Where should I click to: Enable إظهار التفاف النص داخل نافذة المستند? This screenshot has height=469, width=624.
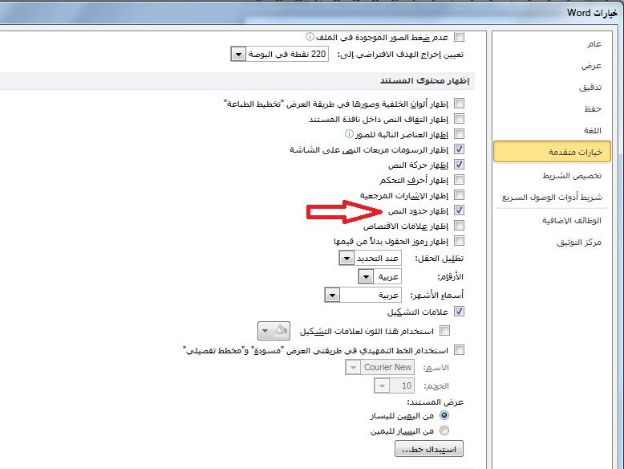pos(459,119)
